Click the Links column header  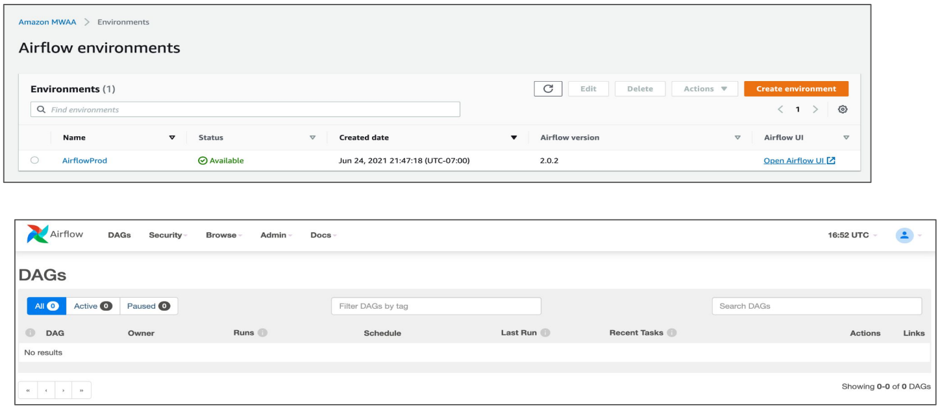914,333
